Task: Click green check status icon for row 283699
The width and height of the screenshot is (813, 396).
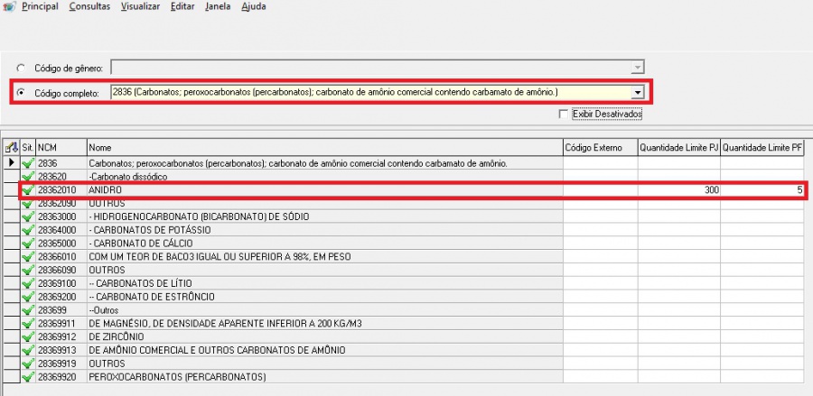Action: [x=28, y=310]
